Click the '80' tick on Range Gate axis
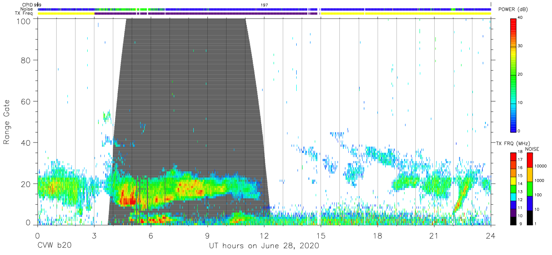This screenshot has height=255, width=552. coord(25,60)
